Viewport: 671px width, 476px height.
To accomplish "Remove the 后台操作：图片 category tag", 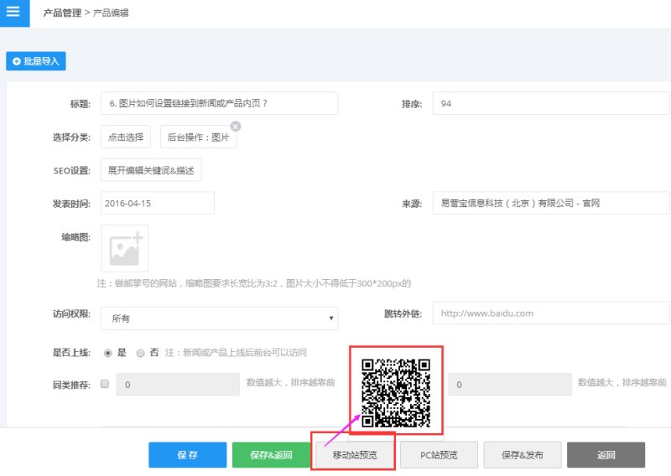I will click(x=236, y=126).
